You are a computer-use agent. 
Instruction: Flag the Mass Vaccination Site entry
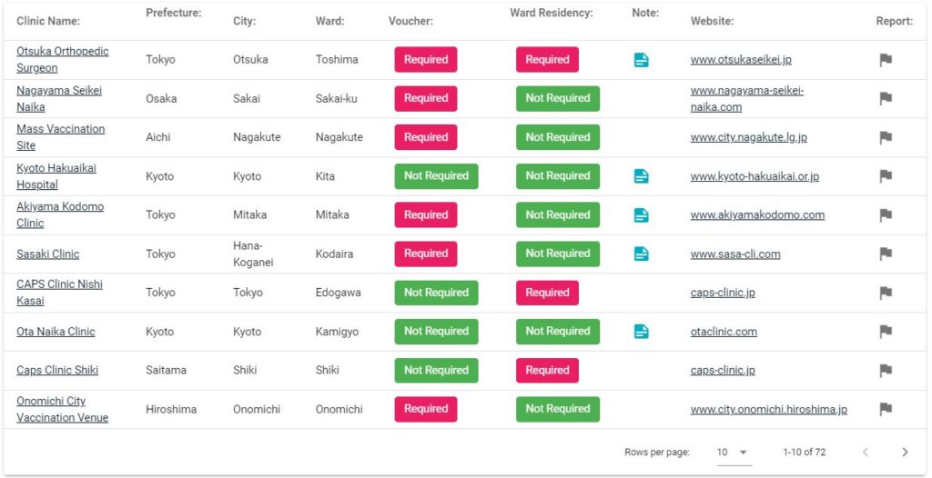tap(886, 138)
